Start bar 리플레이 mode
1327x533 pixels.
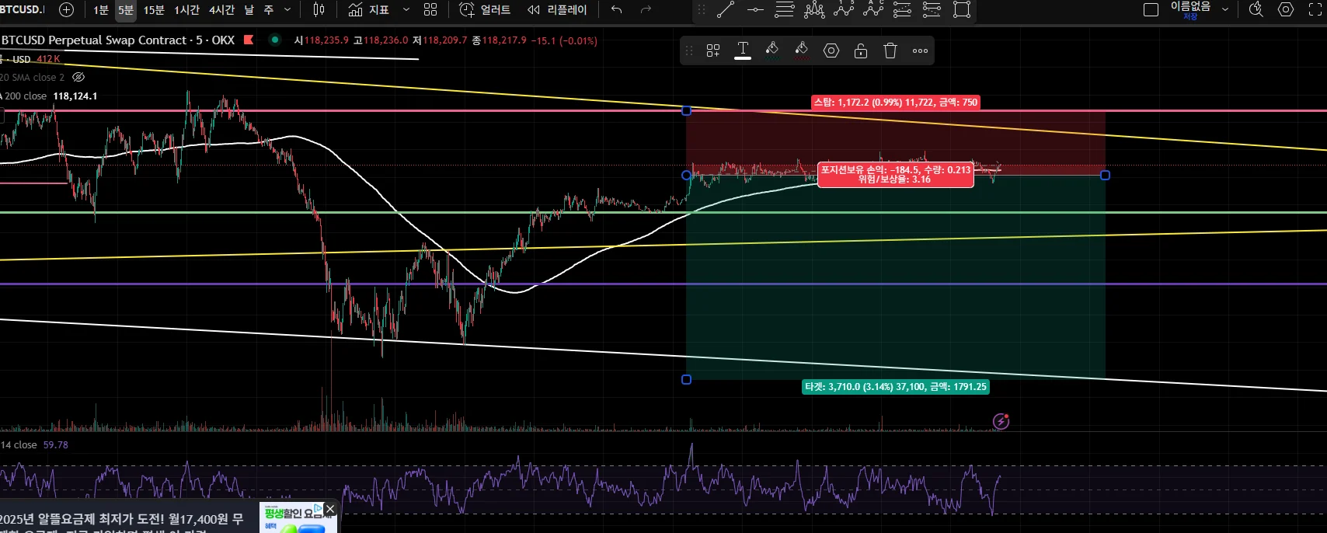pyautogui.click(x=557, y=9)
